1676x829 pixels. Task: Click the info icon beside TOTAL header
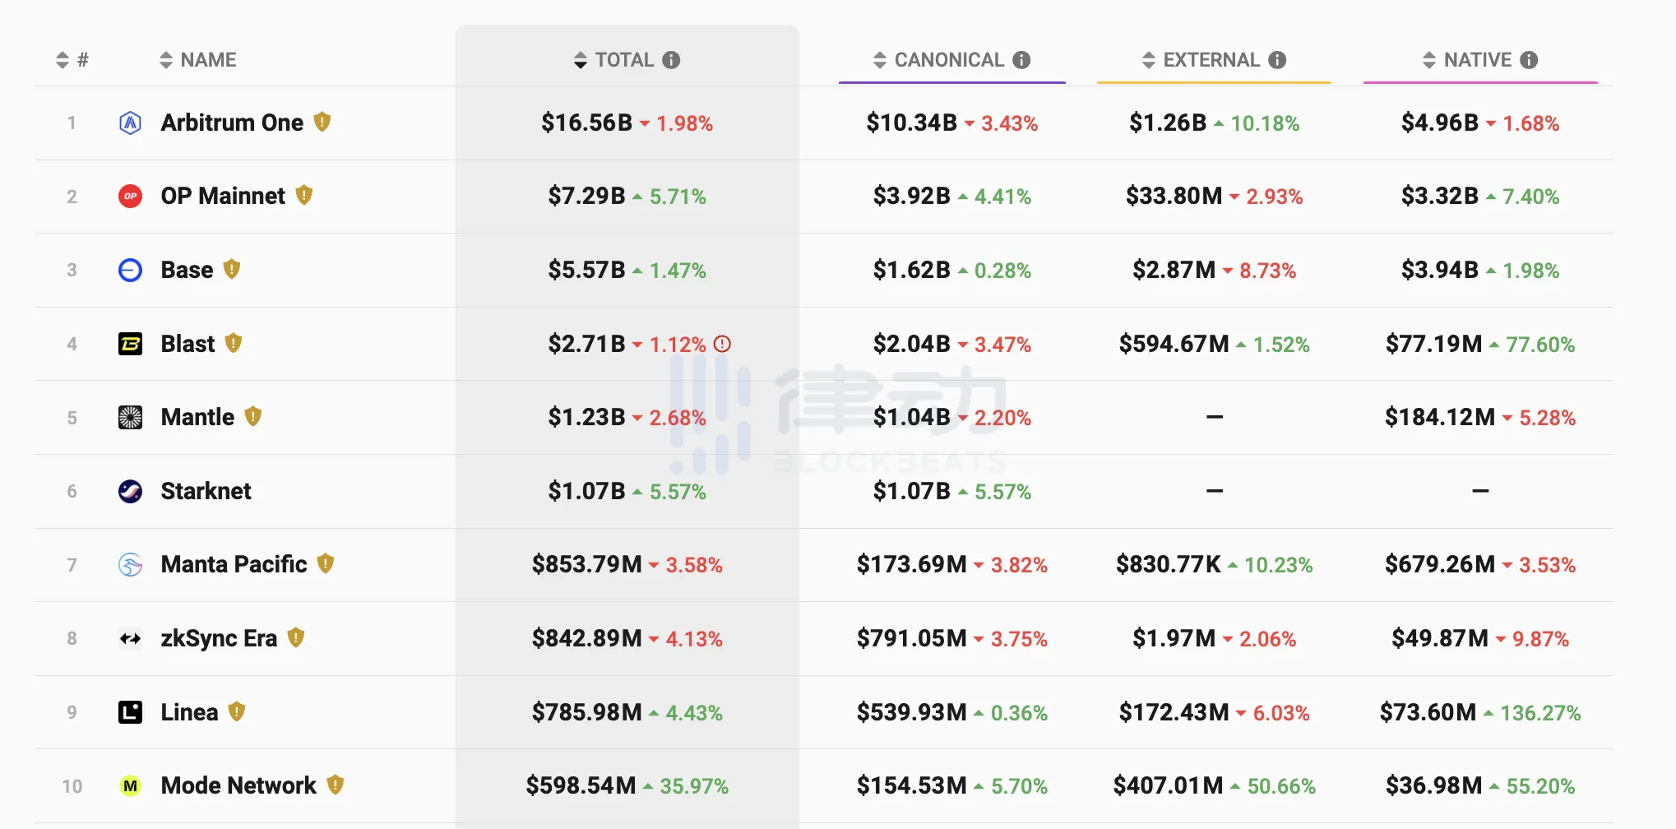point(671,60)
